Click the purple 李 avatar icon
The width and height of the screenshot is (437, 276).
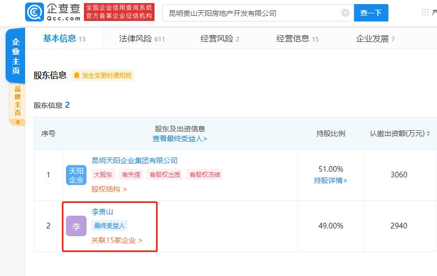pyautogui.click(x=76, y=226)
